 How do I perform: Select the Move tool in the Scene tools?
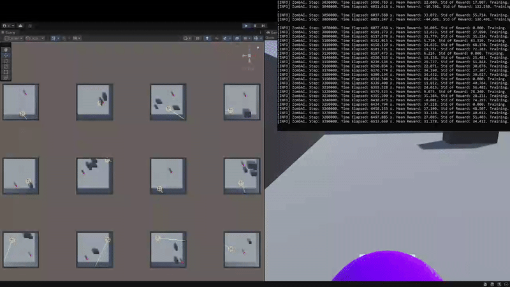pos(6,55)
